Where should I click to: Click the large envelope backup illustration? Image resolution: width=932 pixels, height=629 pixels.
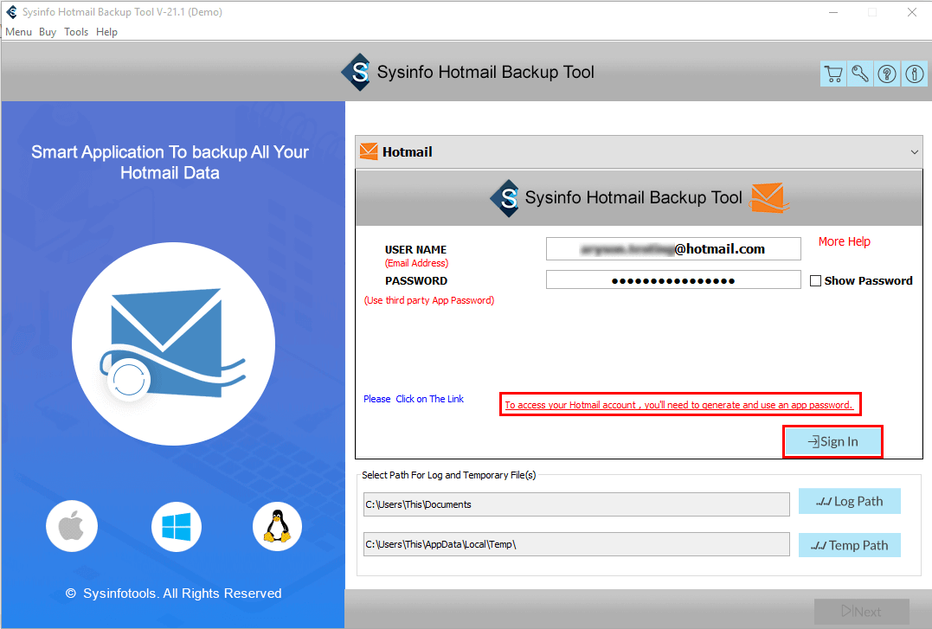173,343
